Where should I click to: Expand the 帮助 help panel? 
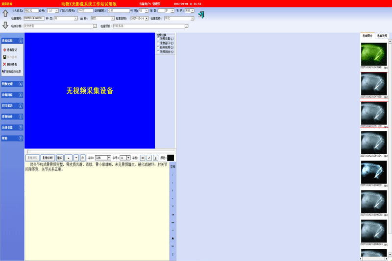click(21, 138)
